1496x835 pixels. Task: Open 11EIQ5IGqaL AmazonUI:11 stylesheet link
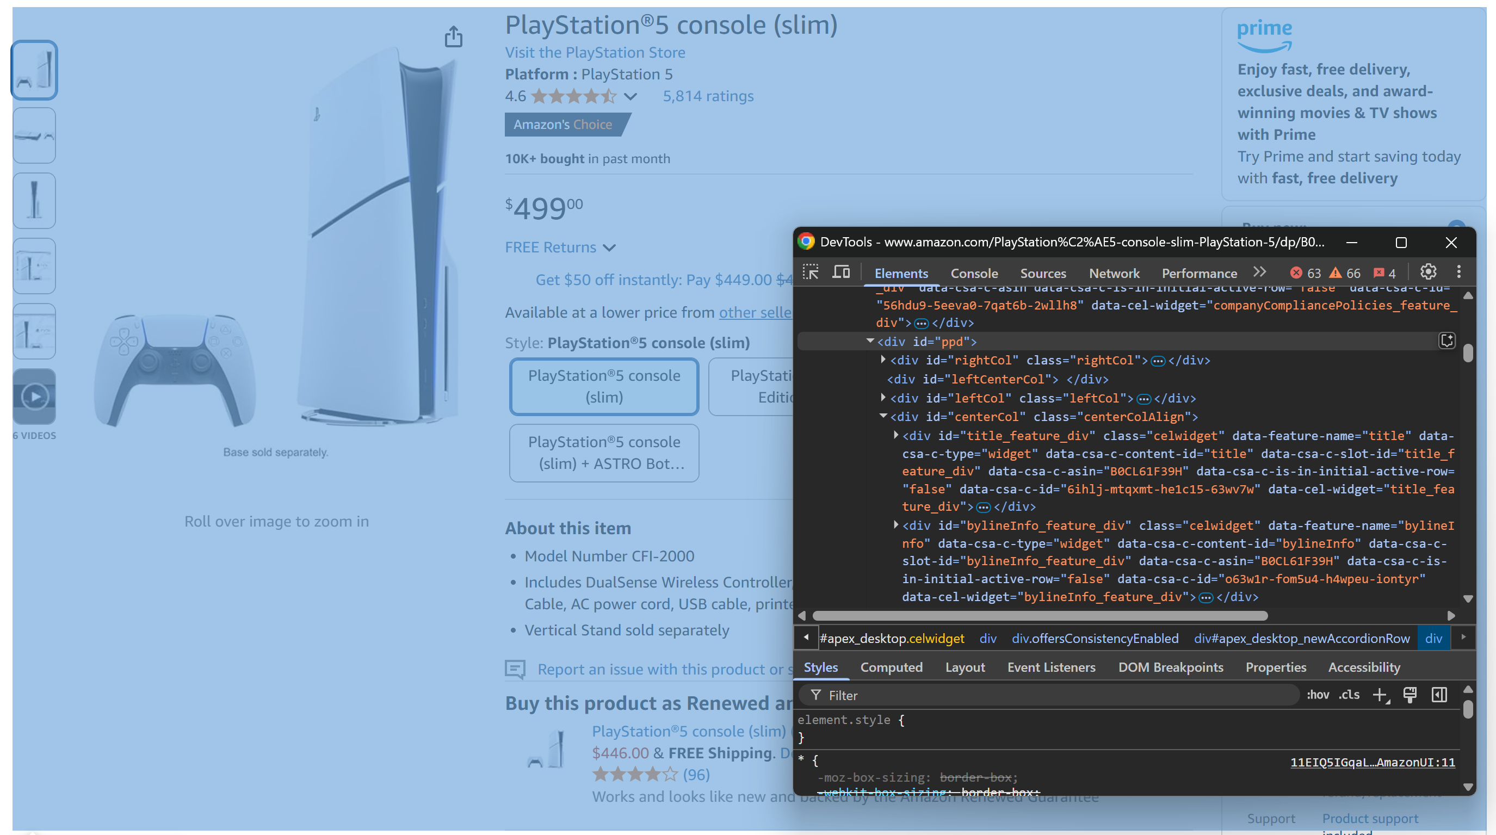pyautogui.click(x=1373, y=762)
